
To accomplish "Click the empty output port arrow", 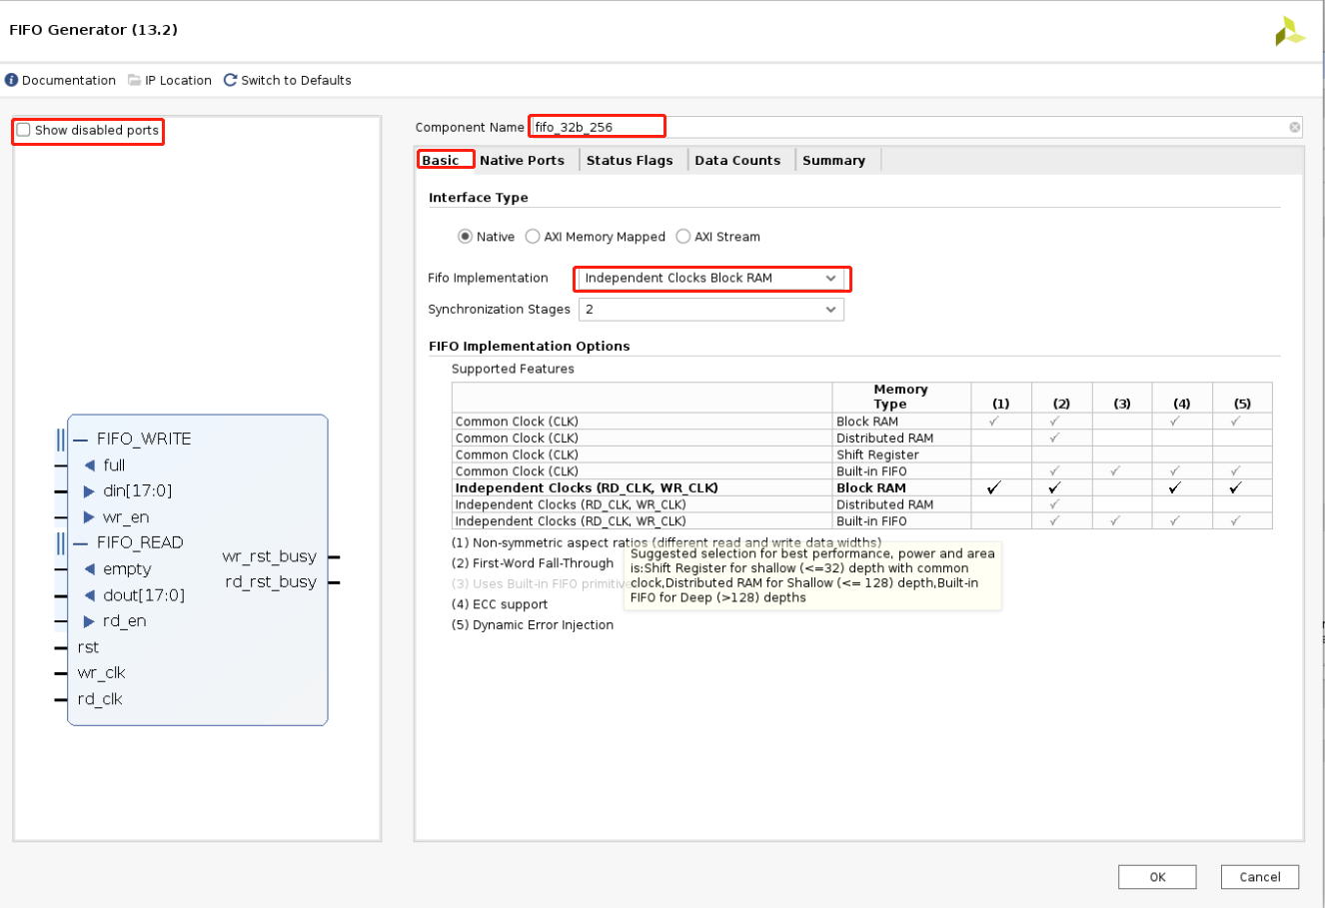I will pos(88,568).
